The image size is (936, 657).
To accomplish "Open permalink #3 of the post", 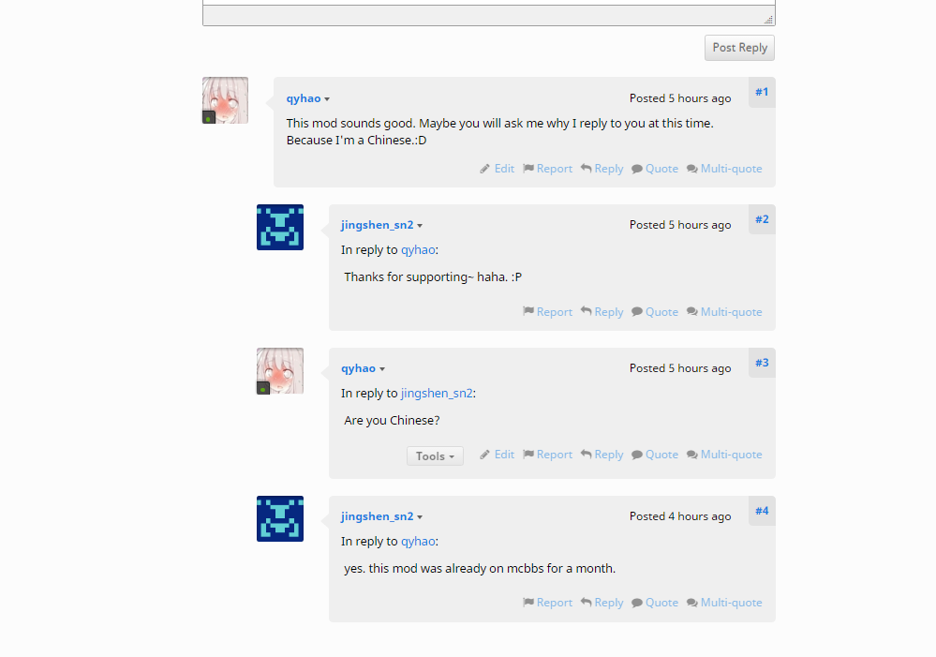I will pos(762,363).
